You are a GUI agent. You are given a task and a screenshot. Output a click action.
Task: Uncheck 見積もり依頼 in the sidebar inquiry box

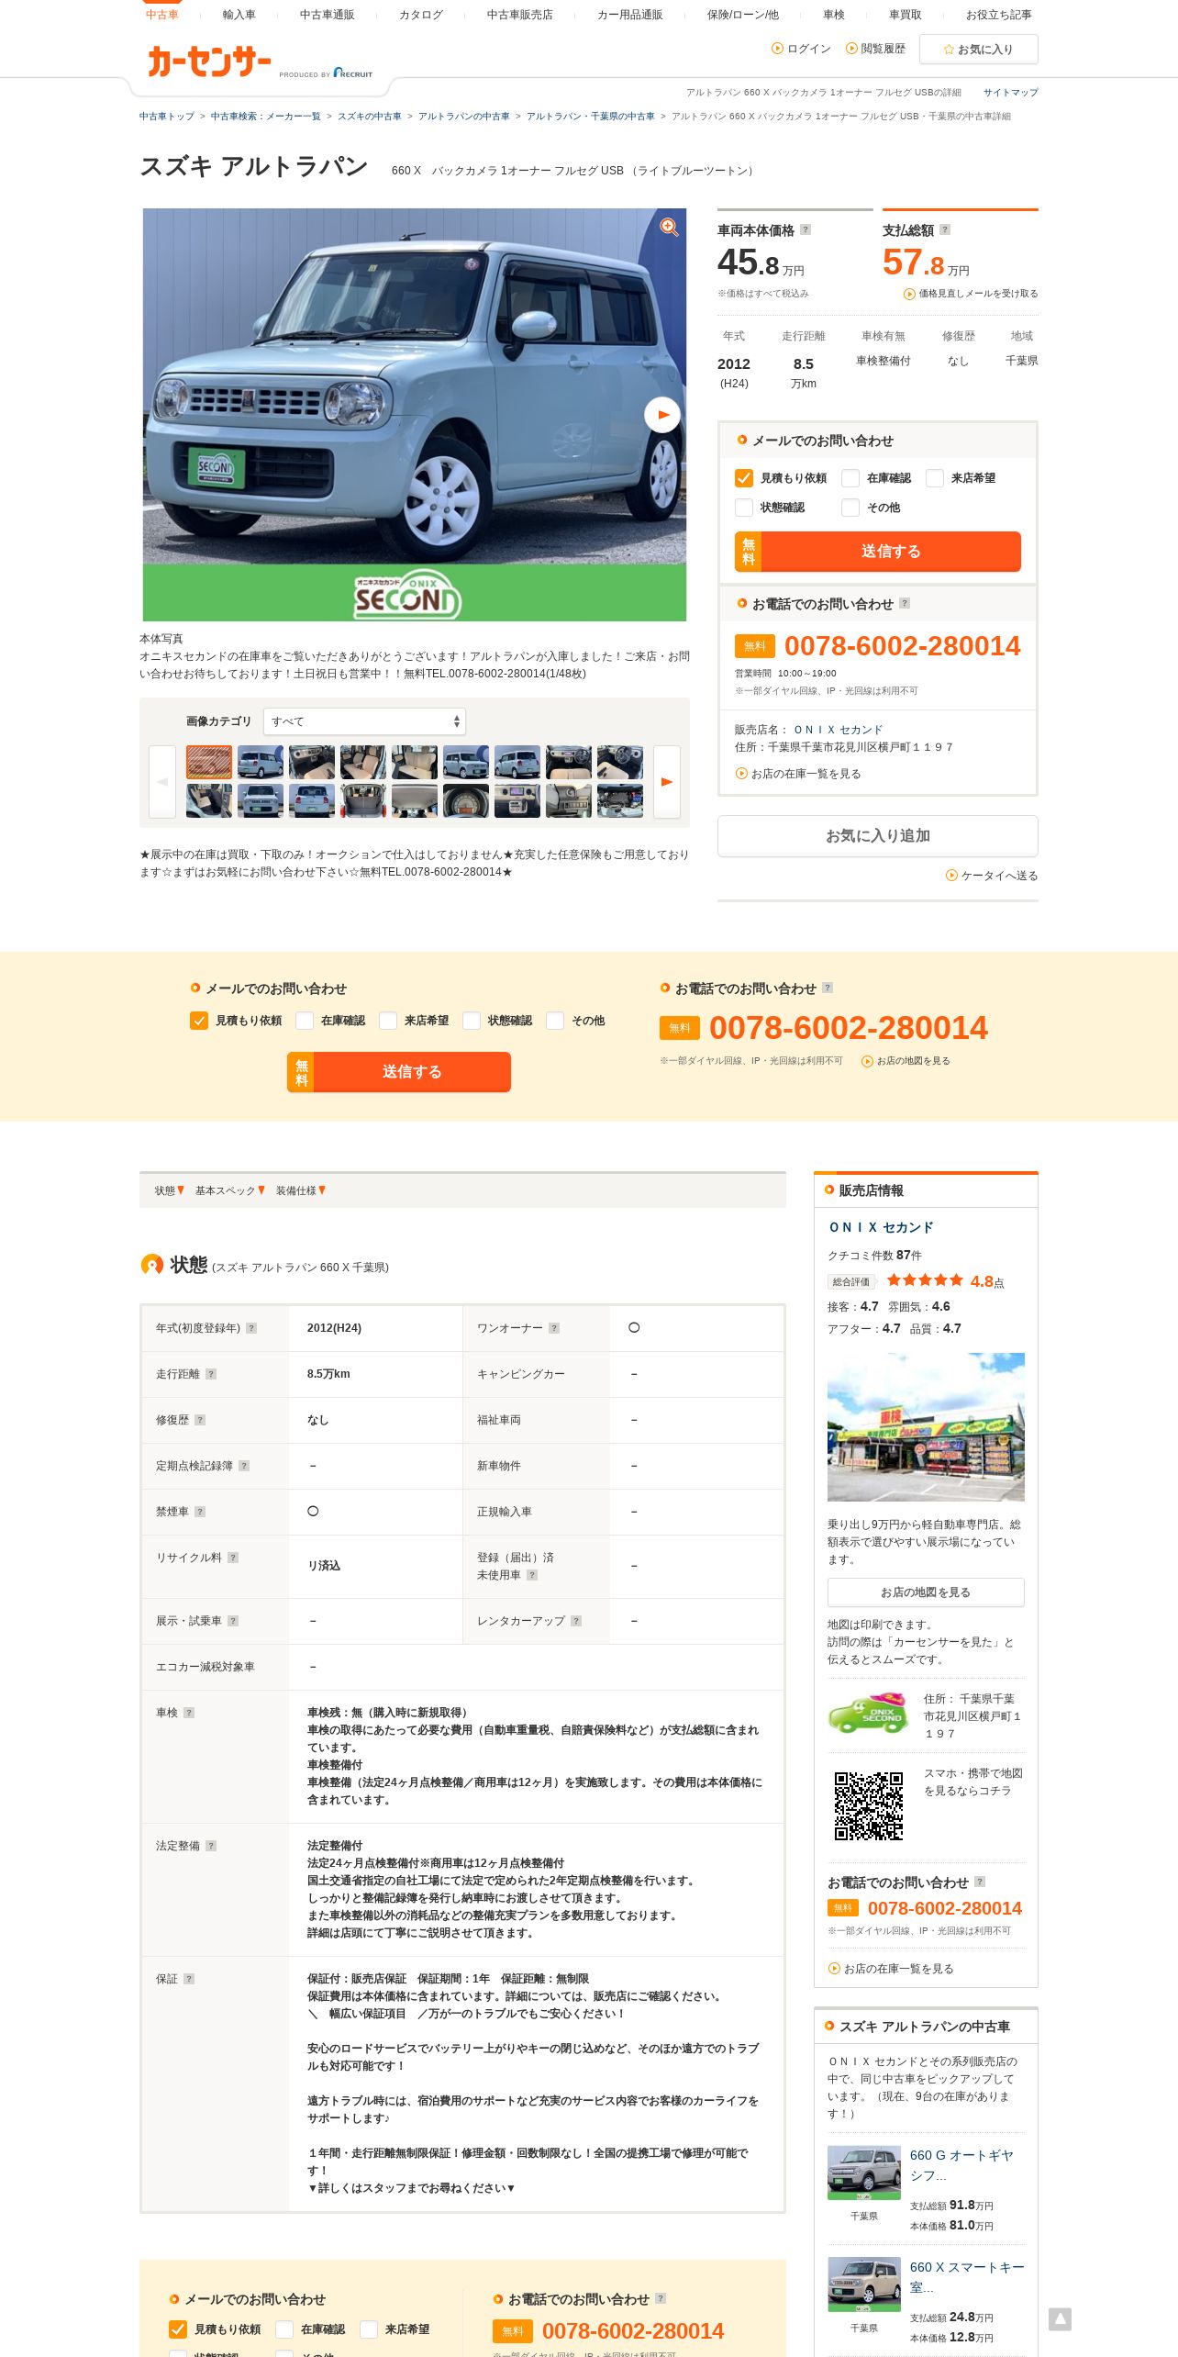[744, 478]
